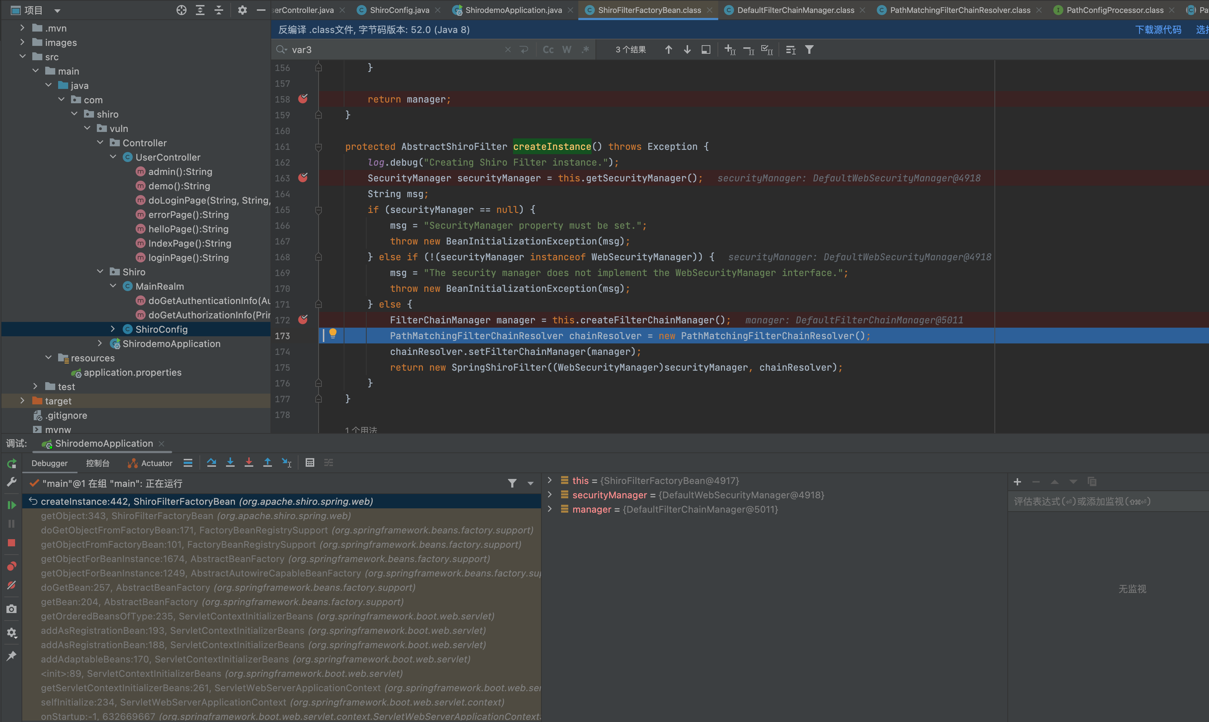Collapse the src folder
This screenshot has height=722, width=1209.
(x=22, y=56)
